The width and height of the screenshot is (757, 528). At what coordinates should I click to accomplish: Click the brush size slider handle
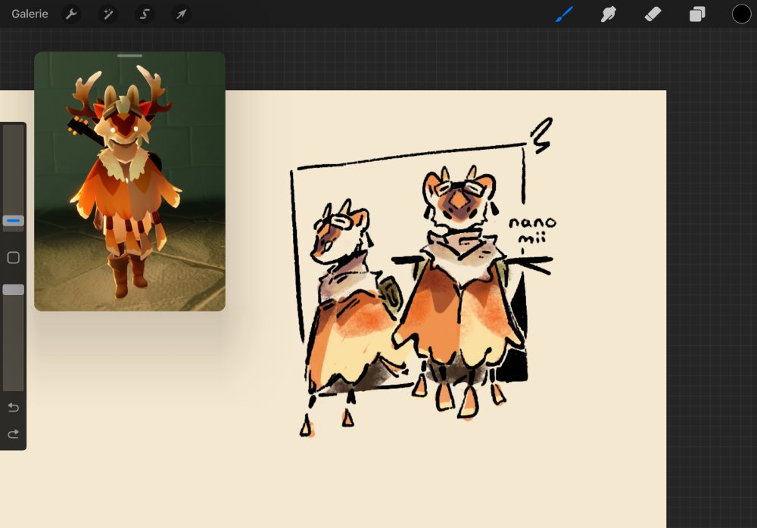pos(14,221)
